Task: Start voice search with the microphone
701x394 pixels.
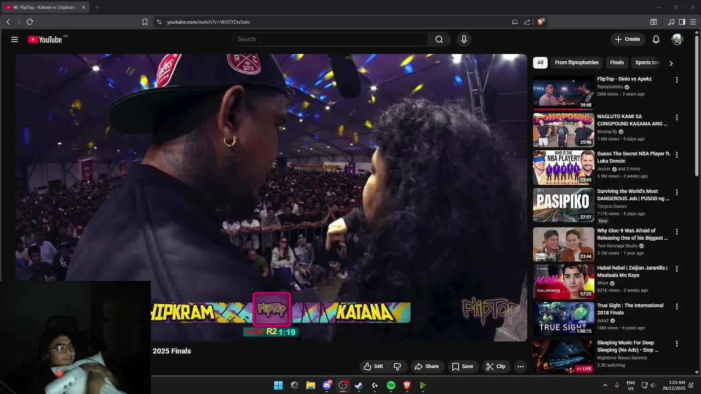Action: pos(464,39)
